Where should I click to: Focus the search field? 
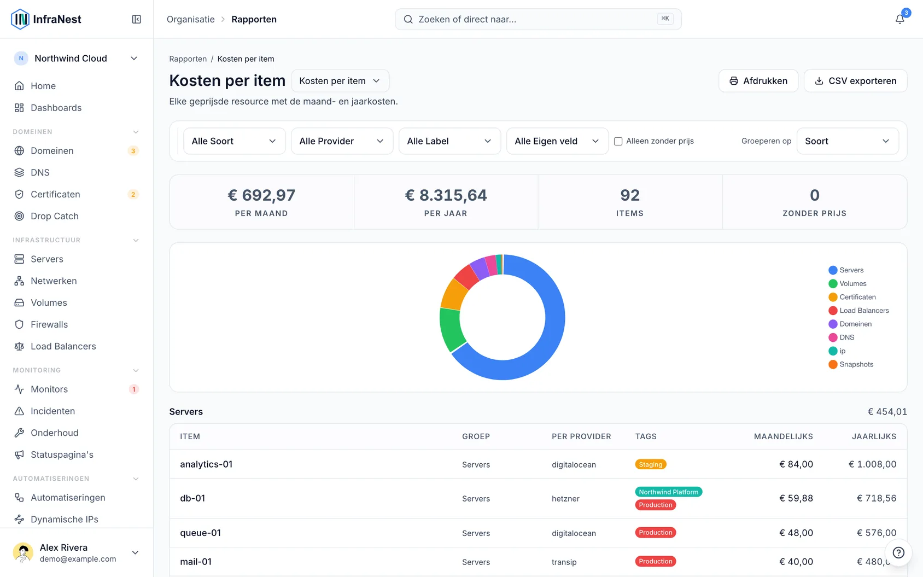(538, 19)
